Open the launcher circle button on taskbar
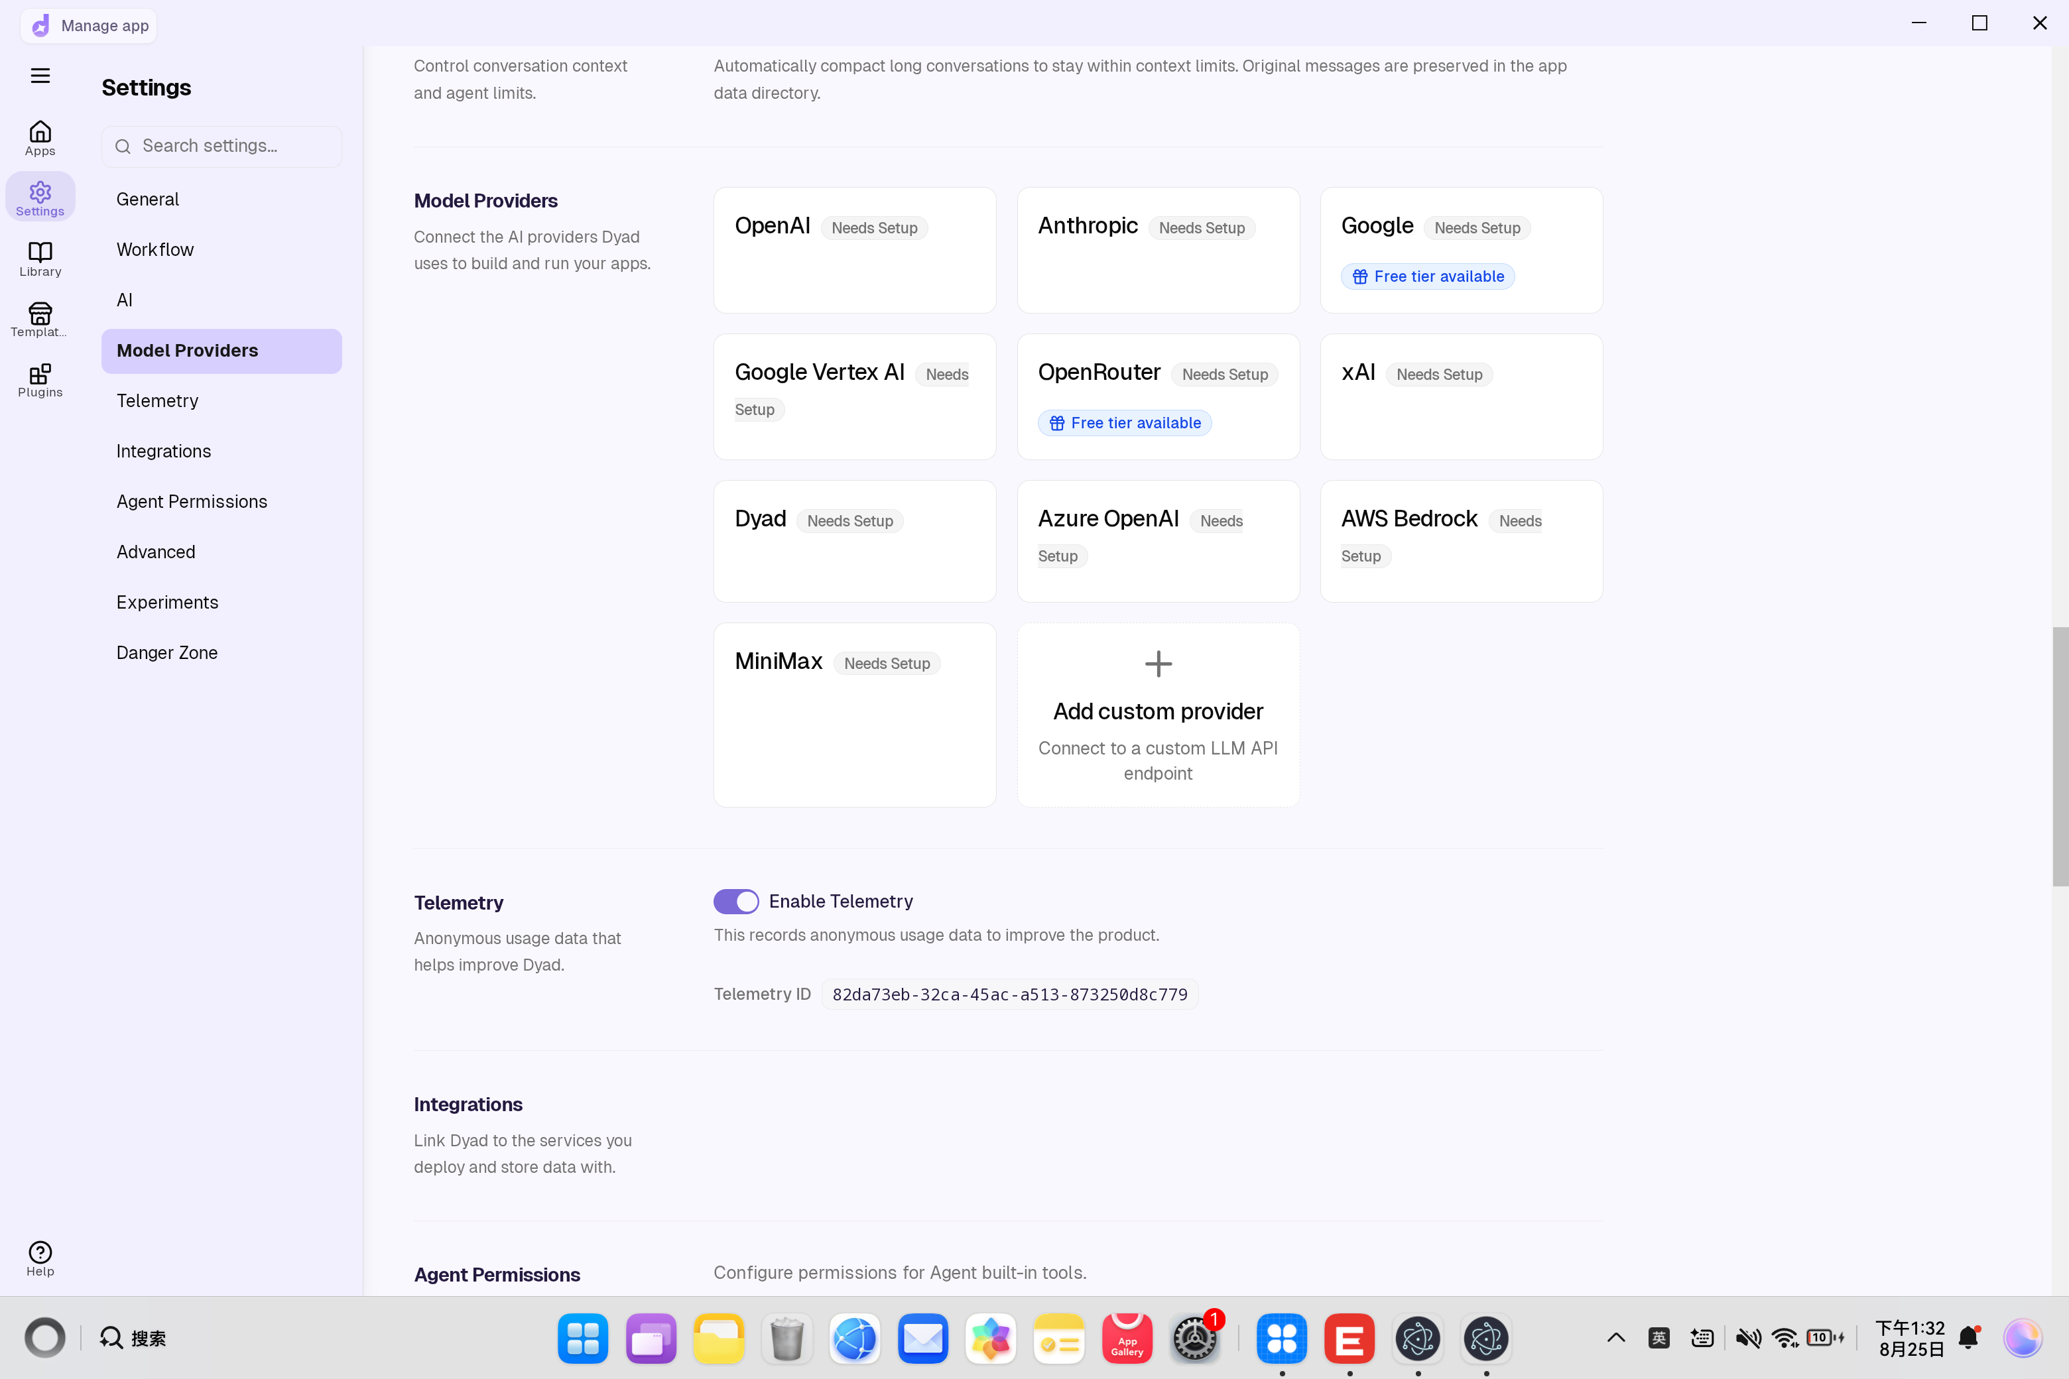 45,1338
